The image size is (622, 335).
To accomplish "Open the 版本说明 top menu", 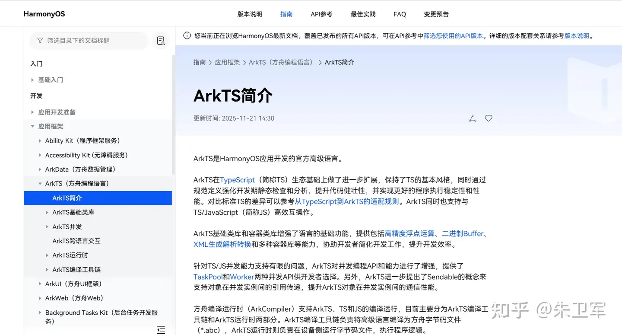I will 250,14.
